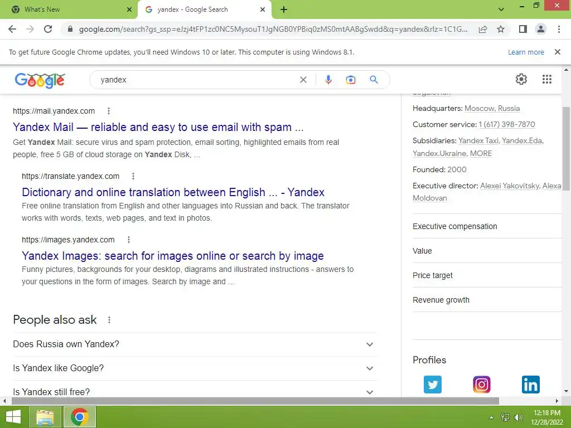Open the Alexei Yakovitsky link
The width and height of the screenshot is (571, 428).
point(510,186)
